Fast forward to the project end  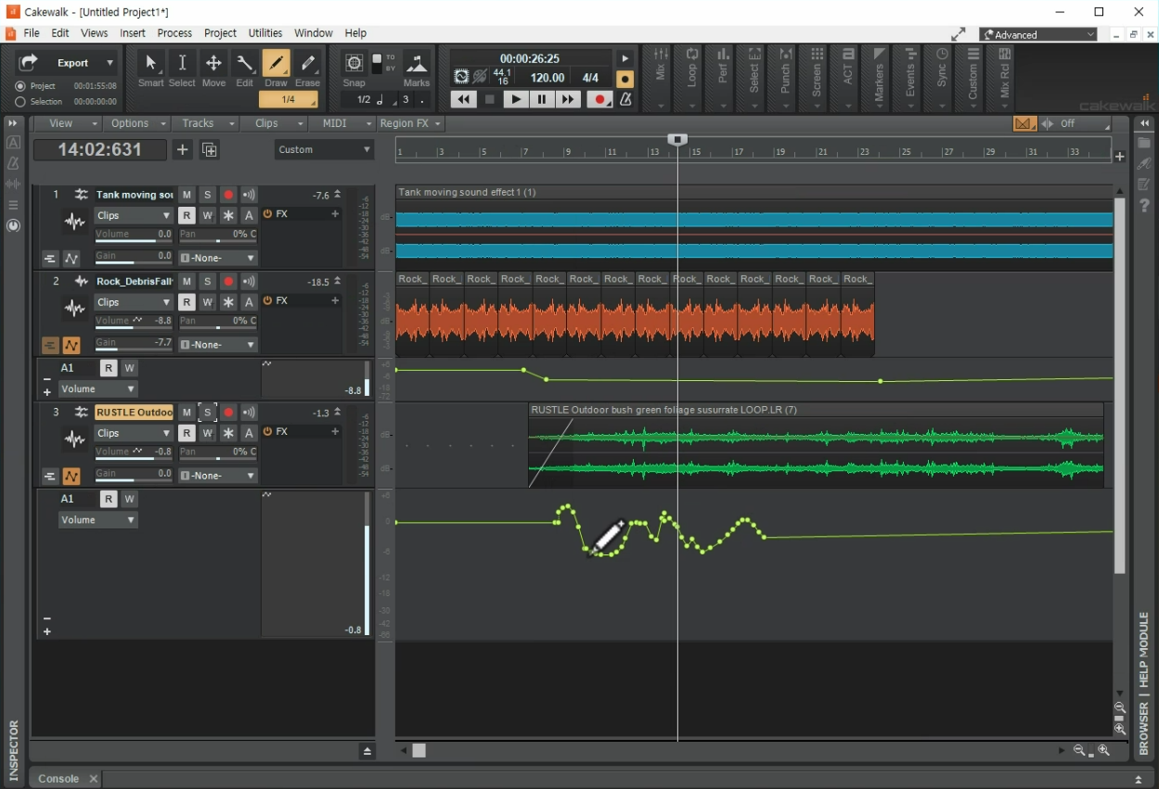568,99
